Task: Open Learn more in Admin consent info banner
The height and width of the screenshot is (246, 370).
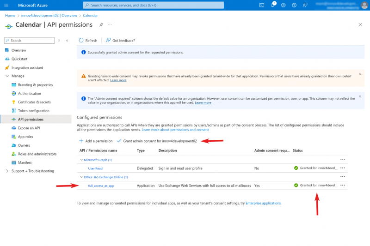Action: [203, 102]
